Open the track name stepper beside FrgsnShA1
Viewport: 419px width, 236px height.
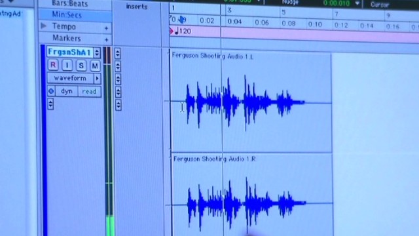[98, 52]
